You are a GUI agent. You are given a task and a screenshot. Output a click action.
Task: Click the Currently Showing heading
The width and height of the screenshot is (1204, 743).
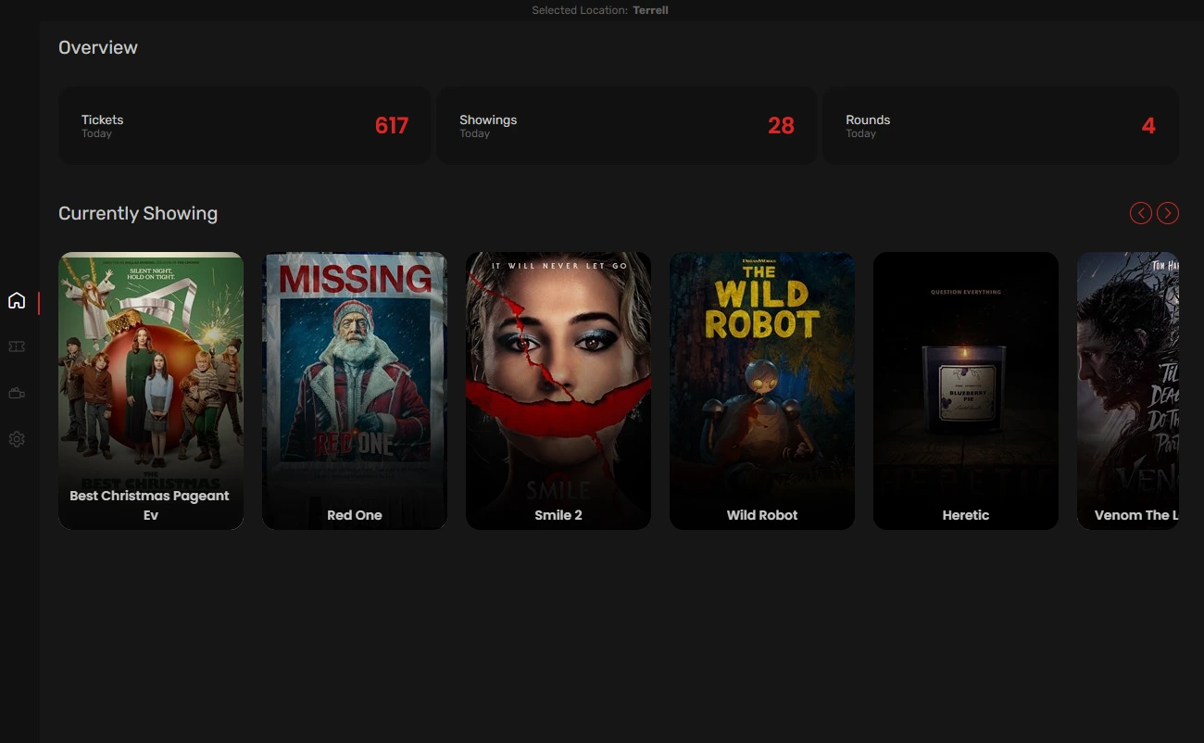[x=138, y=214]
